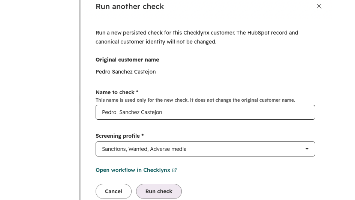Close the Run another check dialog
This screenshot has height=200, width=355.
pos(319,6)
